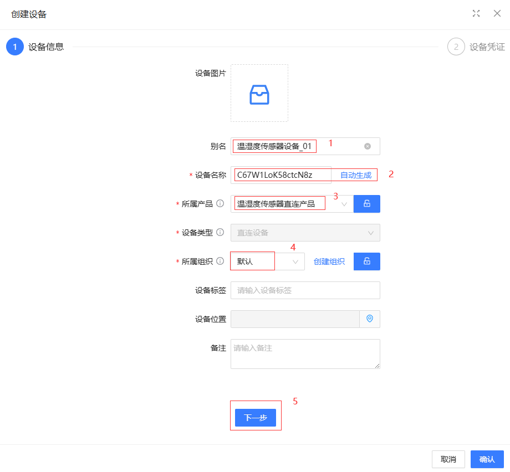Click into the 设备标签 tag input field
The image size is (510, 472).
(305, 290)
